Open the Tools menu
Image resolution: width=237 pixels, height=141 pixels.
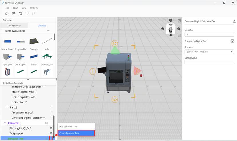(15, 8)
